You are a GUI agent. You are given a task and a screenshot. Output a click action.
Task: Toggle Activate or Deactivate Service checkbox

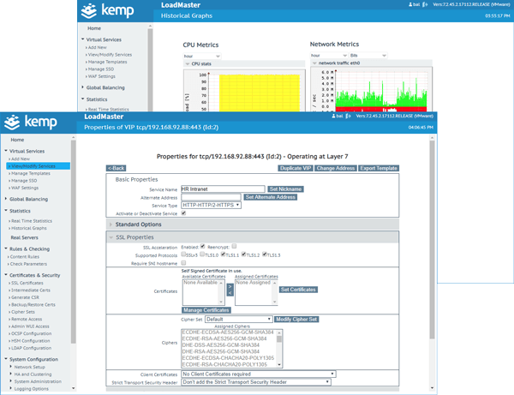[x=183, y=213]
